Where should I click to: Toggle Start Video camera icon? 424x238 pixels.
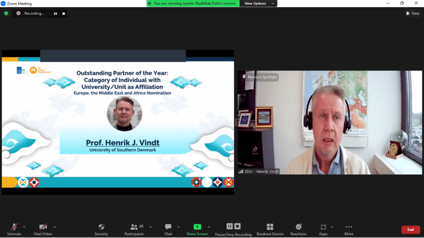point(43,227)
